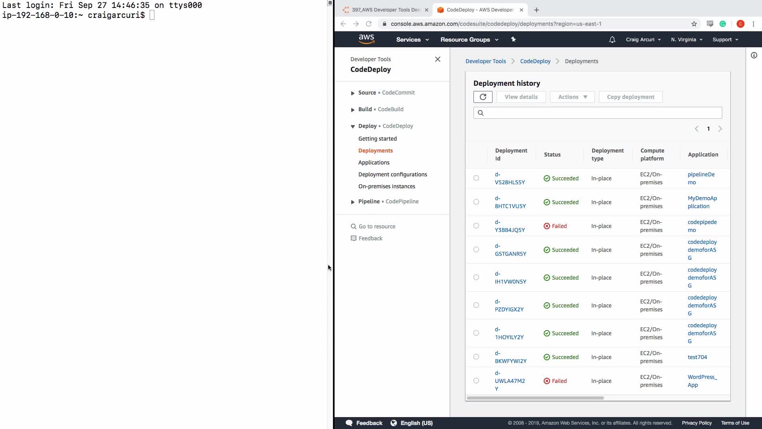
Task: Select radio for deployment d-V528HLS5Y
Action: click(x=476, y=178)
